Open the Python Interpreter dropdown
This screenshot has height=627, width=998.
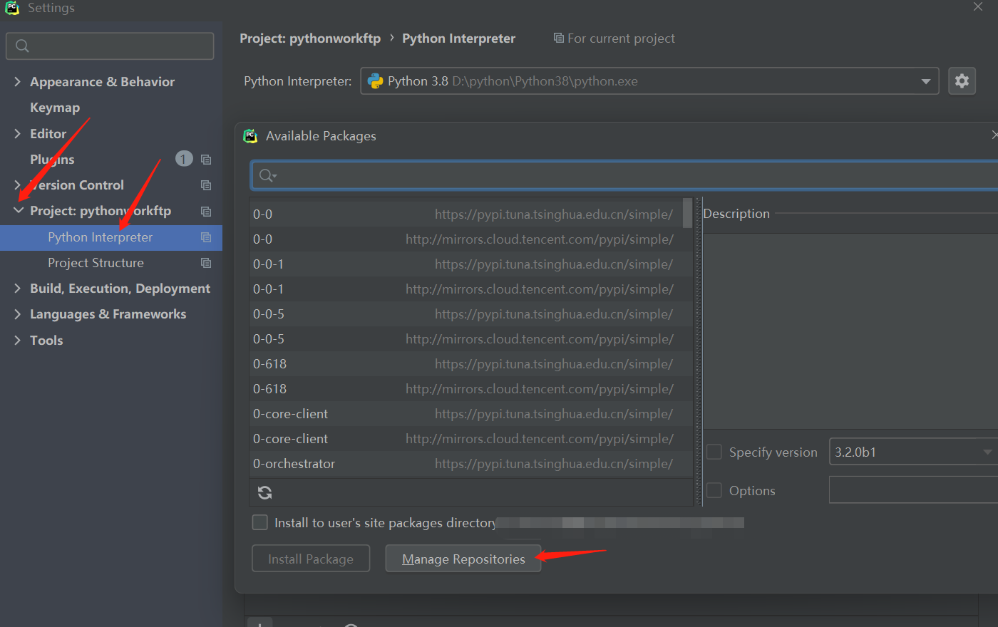coord(925,81)
